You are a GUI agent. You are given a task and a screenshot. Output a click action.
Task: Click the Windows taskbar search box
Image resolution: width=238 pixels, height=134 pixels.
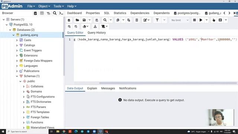(x=27, y=131)
